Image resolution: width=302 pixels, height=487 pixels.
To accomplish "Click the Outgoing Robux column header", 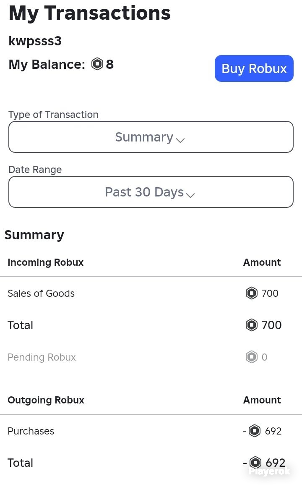I will 46,400.
